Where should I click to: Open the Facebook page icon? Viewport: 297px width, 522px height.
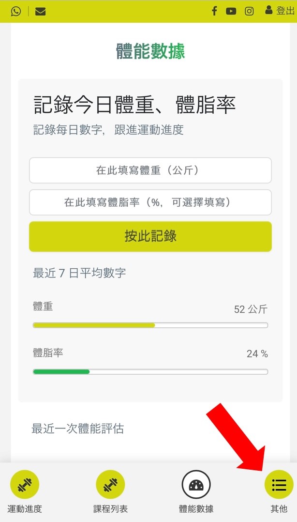214,11
